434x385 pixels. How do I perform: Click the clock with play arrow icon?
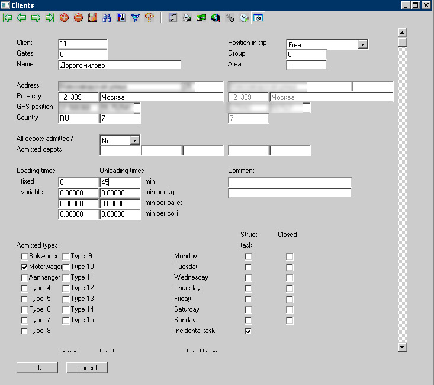244,18
